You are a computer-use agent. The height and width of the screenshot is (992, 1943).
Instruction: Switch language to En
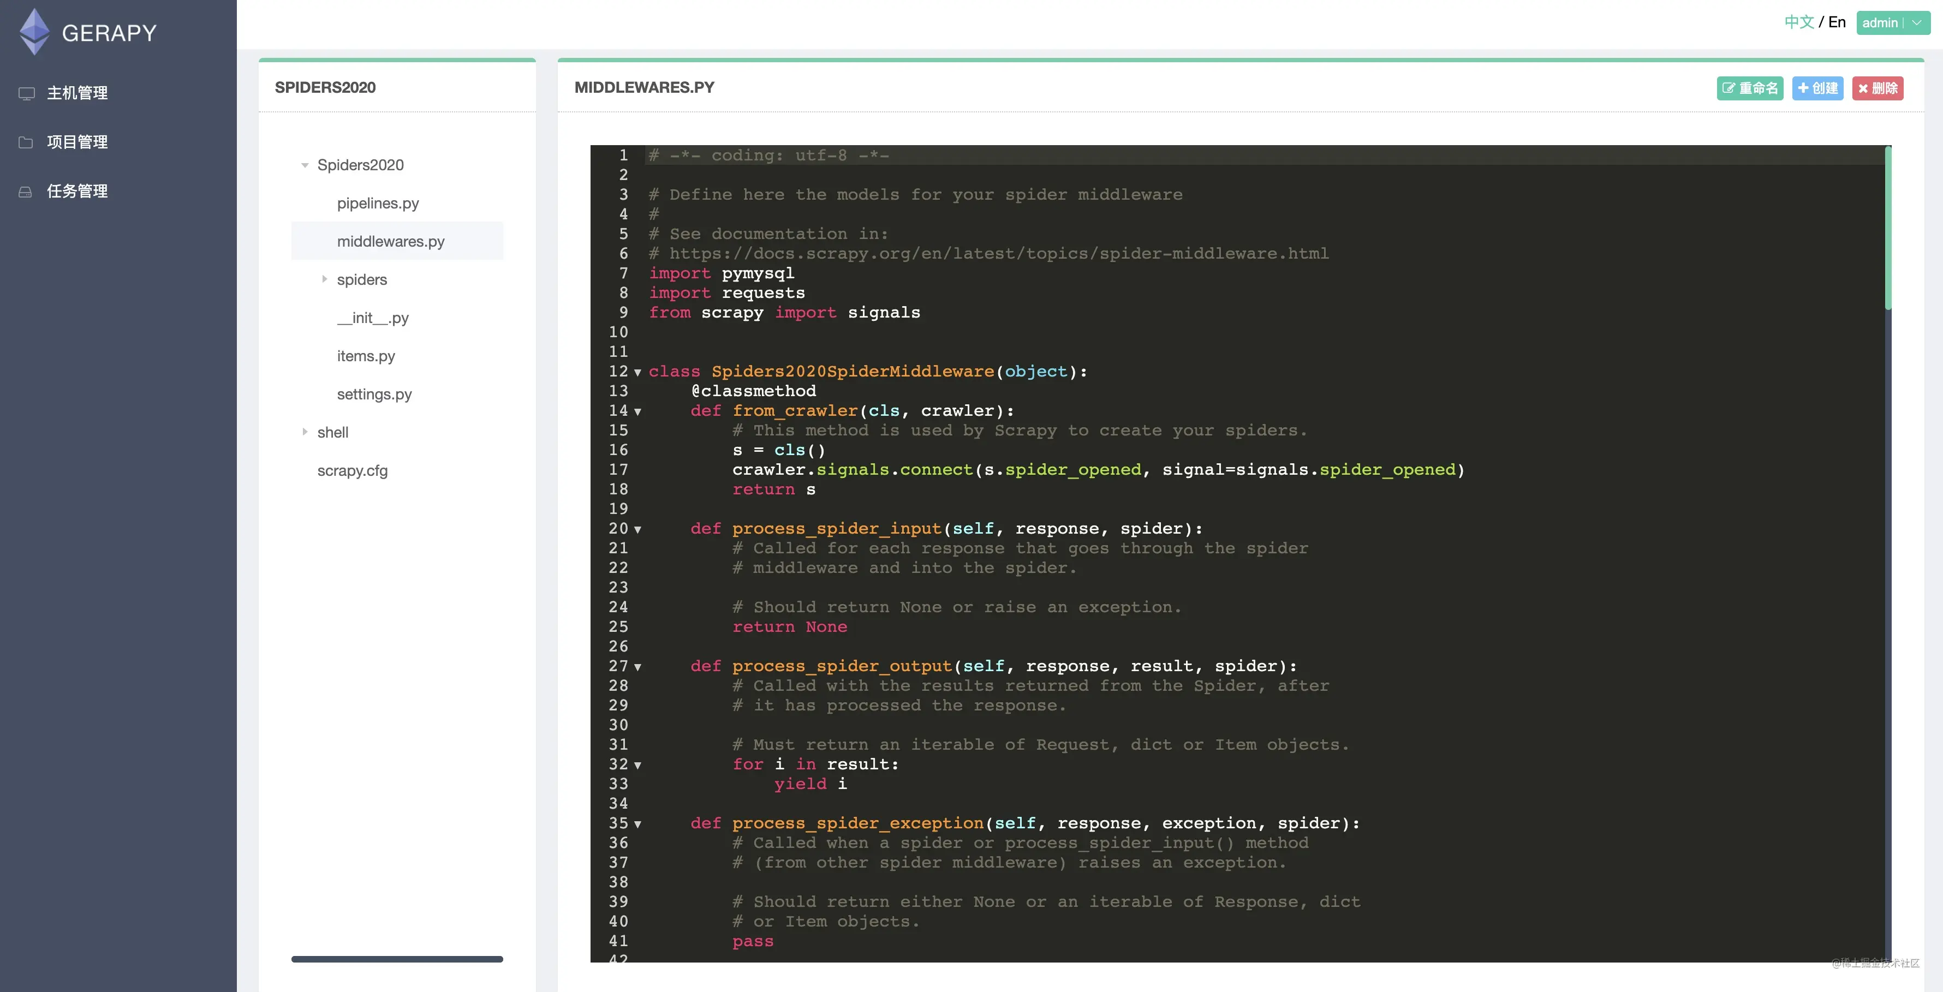tap(1837, 22)
